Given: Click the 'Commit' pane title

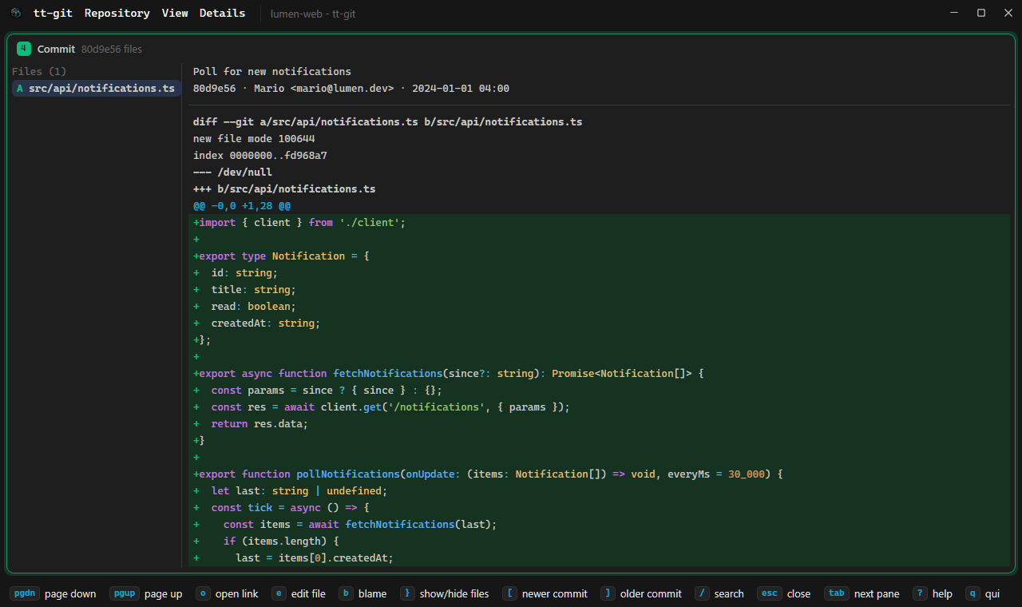Looking at the screenshot, I should pos(56,50).
